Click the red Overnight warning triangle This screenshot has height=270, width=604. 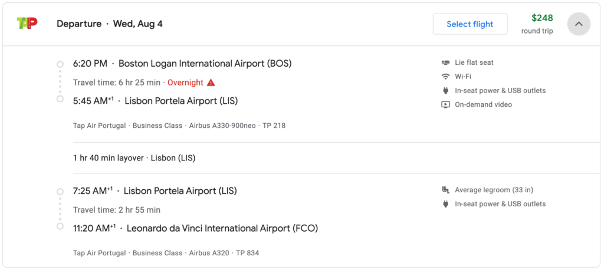click(211, 83)
